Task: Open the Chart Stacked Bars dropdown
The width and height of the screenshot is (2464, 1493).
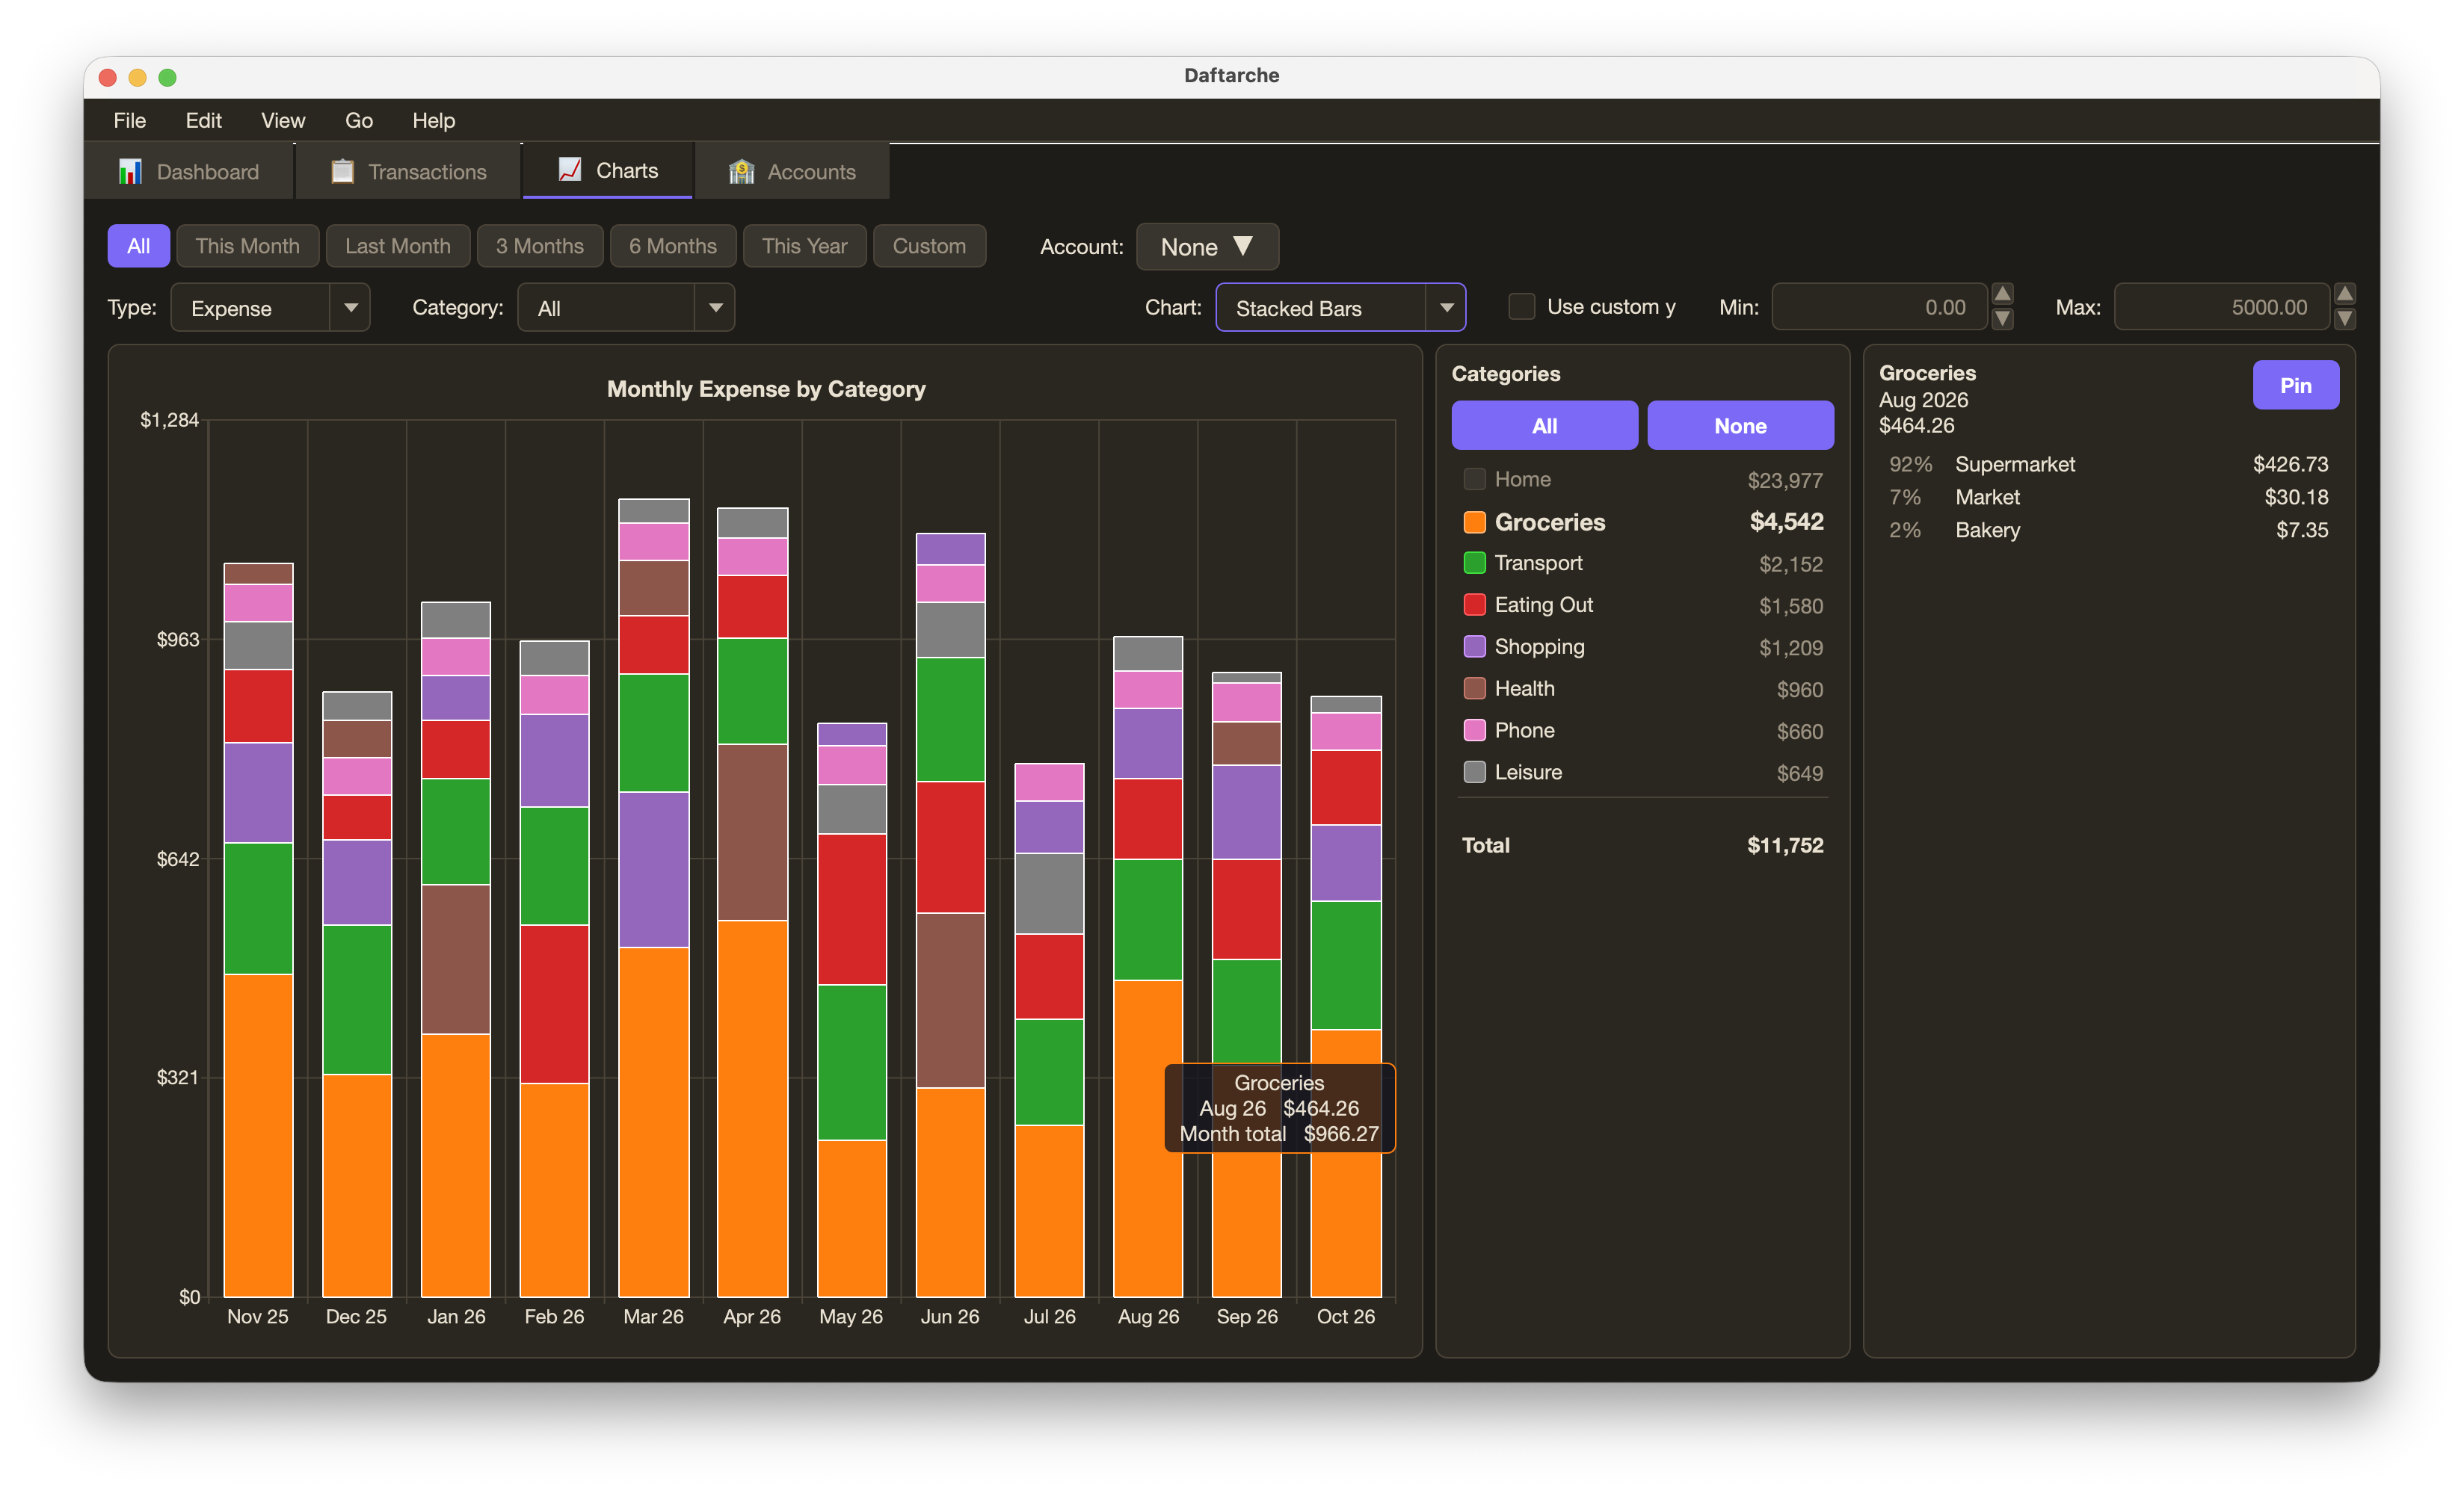Action: click(1340, 308)
